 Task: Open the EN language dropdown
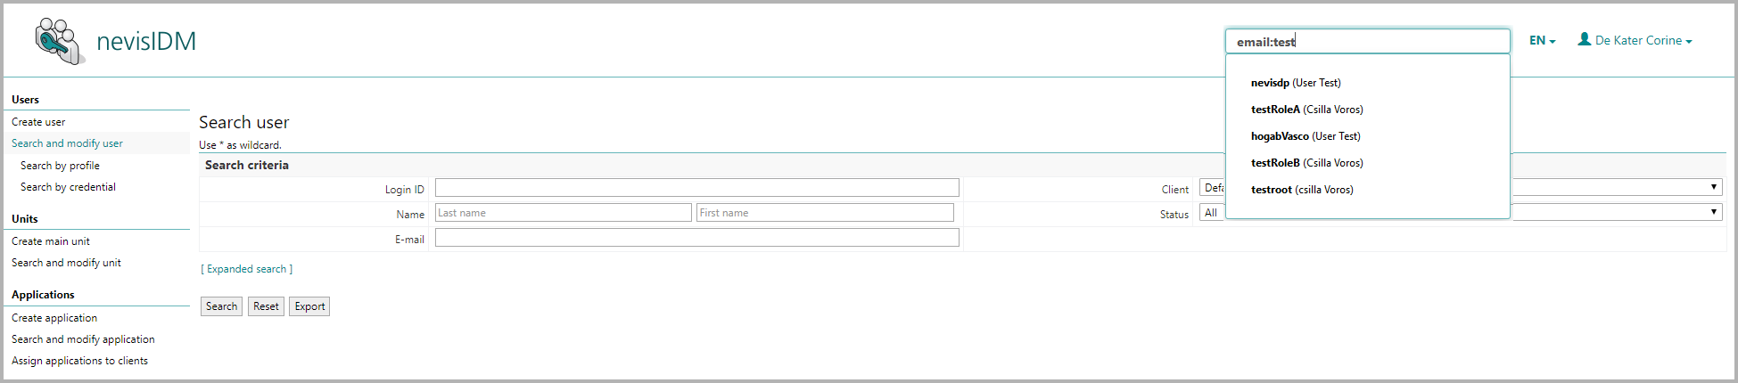pyautogui.click(x=1542, y=41)
